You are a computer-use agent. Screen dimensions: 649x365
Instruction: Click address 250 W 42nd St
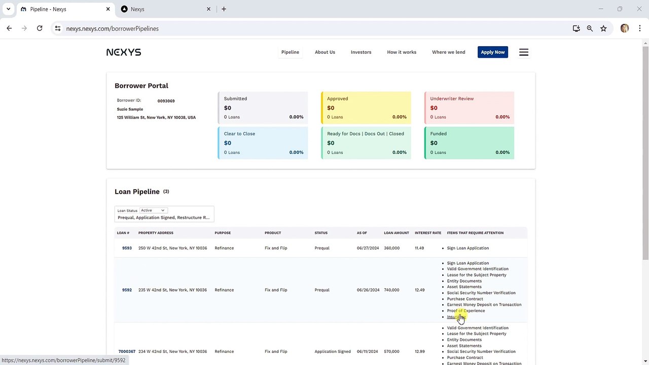point(172,248)
